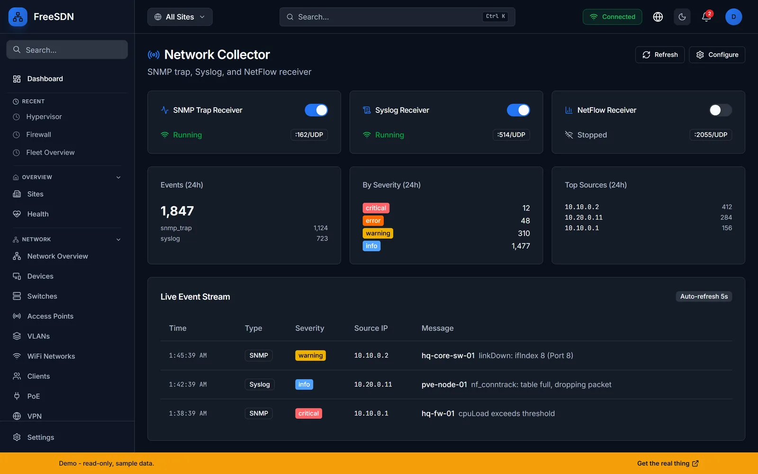Open the Get the real thing link
Image resolution: width=758 pixels, height=474 pixels.
tap(668, 464)
